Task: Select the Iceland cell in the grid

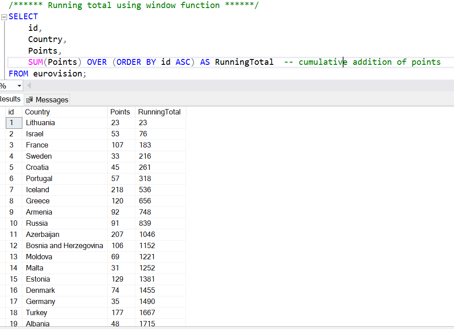Action: tap(38, 190)
